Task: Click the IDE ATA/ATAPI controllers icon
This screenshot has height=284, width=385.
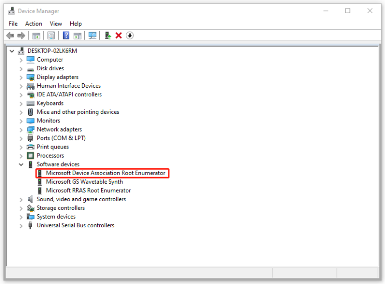Action: (x=31, y=95)
